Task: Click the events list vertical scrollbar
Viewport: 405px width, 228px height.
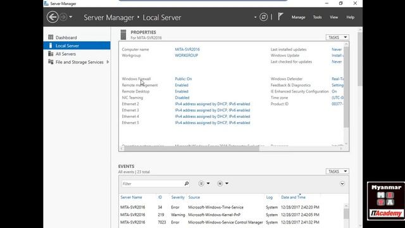Action: 346,214
